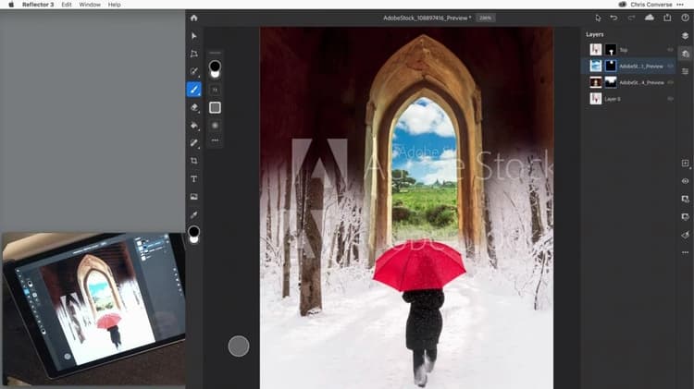The width and height of the screenshot is (694, 389).
Task: Open cloud document sync status
Action: (x=650, y=18)
